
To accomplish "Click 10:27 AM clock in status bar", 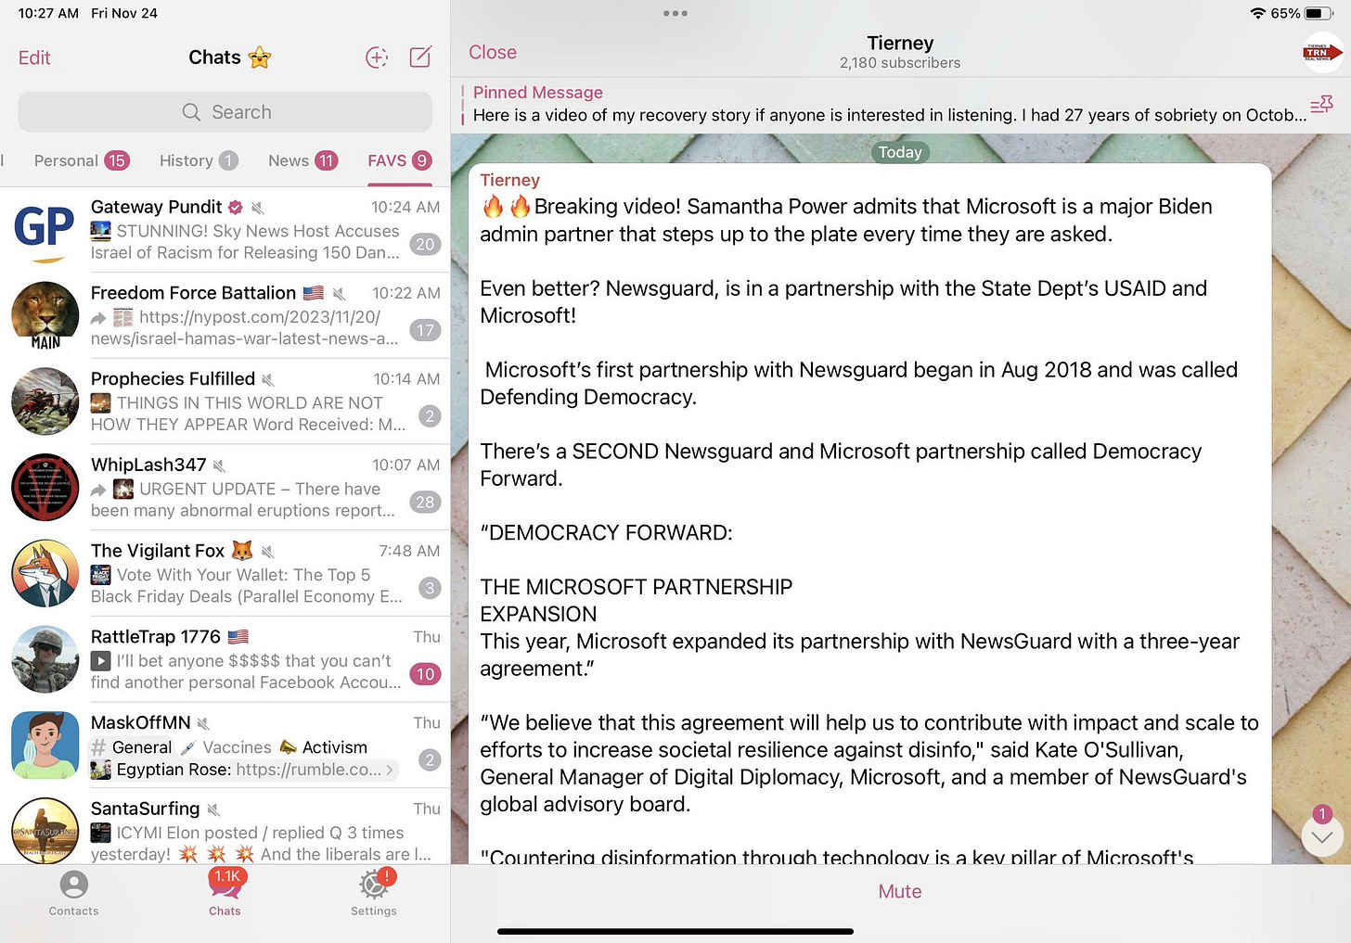I will tap(48, 13).
